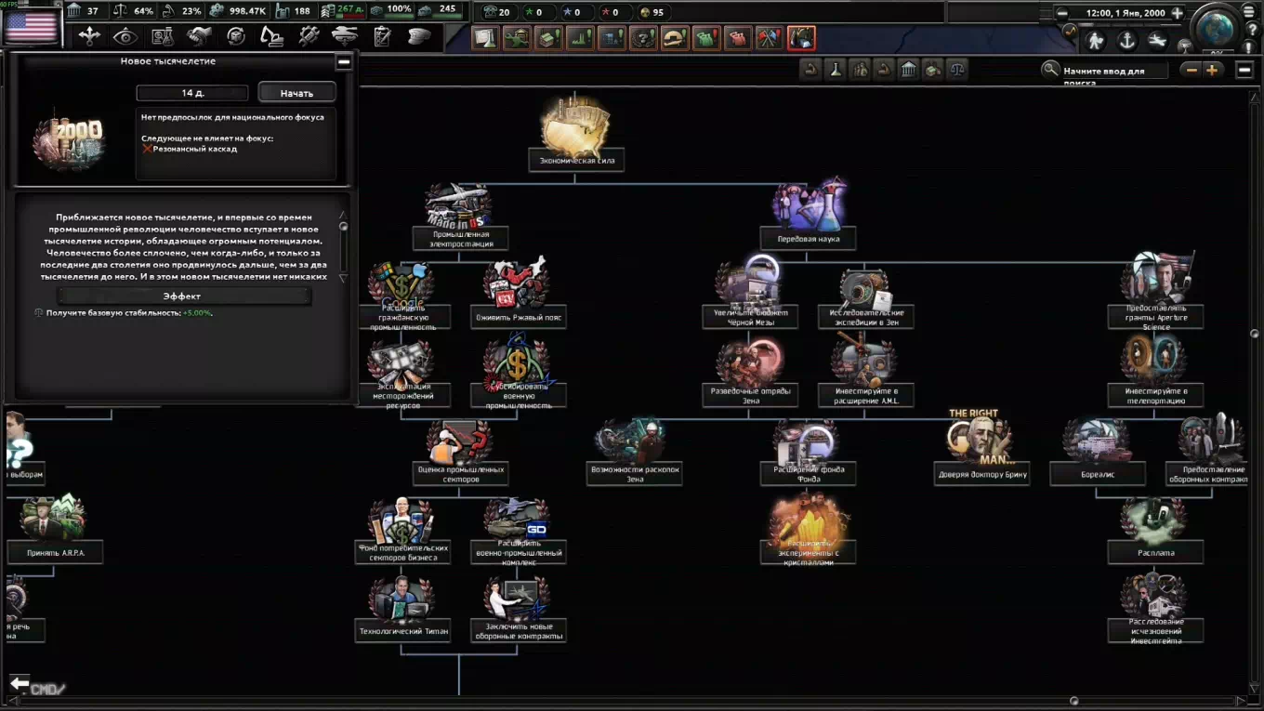Toggle the flask research focus filter

click(836, 70)
